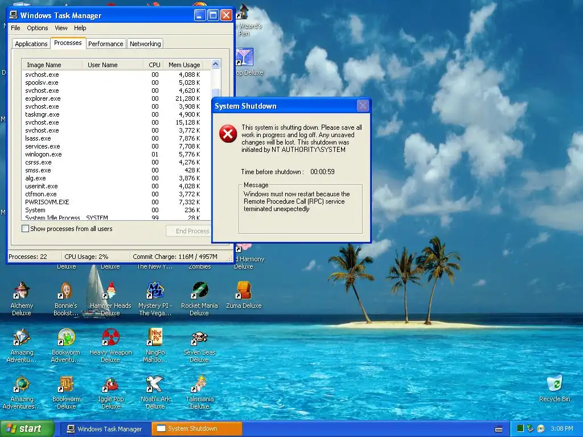Sort processes by CPU column header
The image size is (583, 437).
pos(153,65)
